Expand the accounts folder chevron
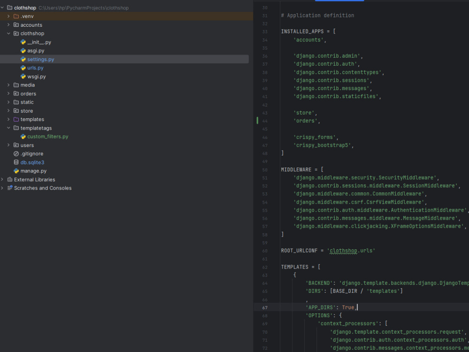The height and width of the screenshot is (352, 469). point(8,25)
